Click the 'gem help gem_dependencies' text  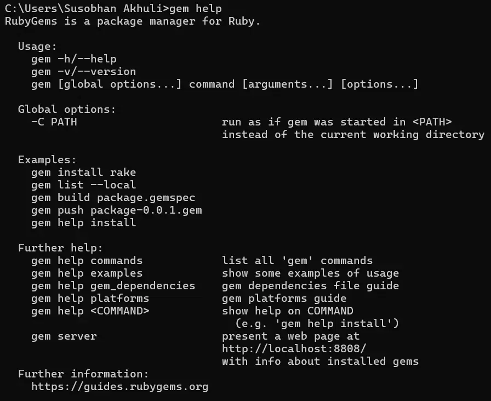pyautogui.click(x=113, y=286)
